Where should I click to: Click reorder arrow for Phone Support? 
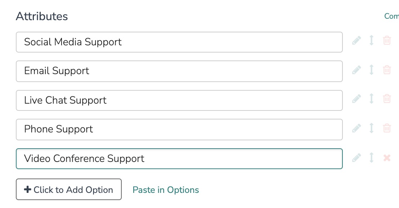tap(371, 128)
